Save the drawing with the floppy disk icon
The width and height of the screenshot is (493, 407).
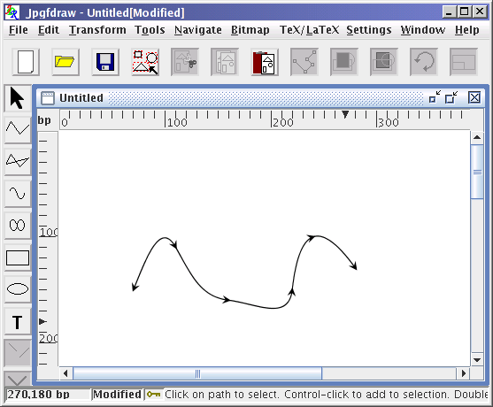105,62
